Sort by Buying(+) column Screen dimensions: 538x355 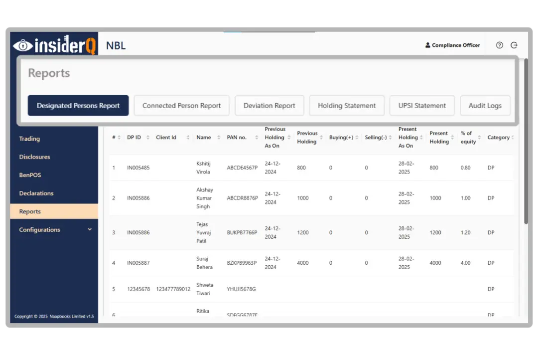[357, 137]
